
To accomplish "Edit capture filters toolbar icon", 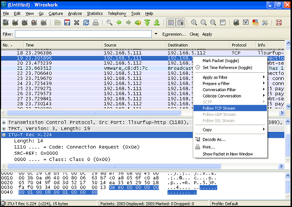I will pyautogui.click(x=237, y=23).
